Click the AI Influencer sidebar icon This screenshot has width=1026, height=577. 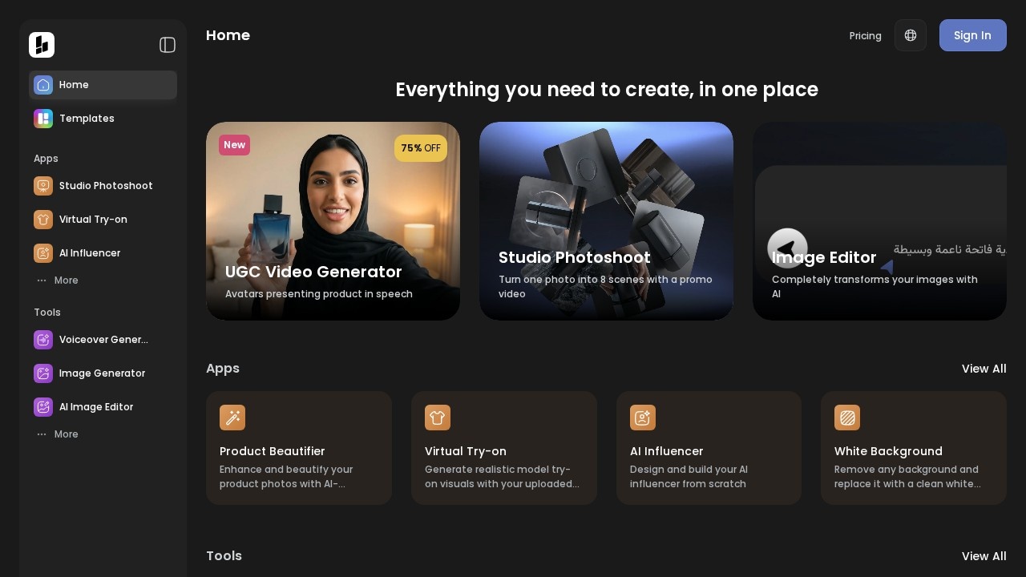click(x=43, y=253)
